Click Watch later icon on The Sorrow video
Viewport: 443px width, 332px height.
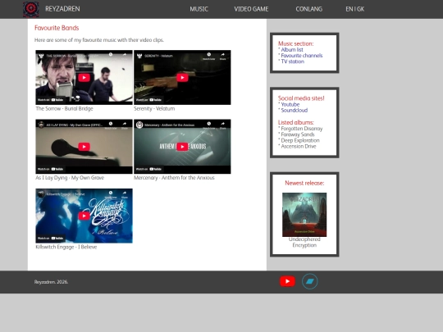(x=111, y=56)
